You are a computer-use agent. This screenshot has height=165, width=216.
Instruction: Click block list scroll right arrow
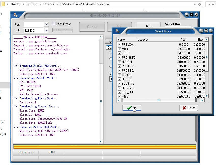point(202,100)
